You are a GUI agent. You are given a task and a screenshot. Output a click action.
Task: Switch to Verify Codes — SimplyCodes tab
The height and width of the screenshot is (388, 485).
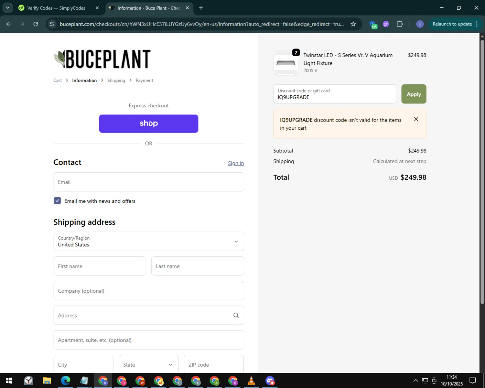click(56, 8)
